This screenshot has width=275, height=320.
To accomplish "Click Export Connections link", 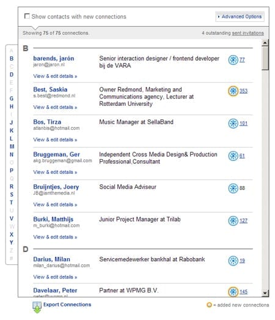I will [x=67, y=305].
